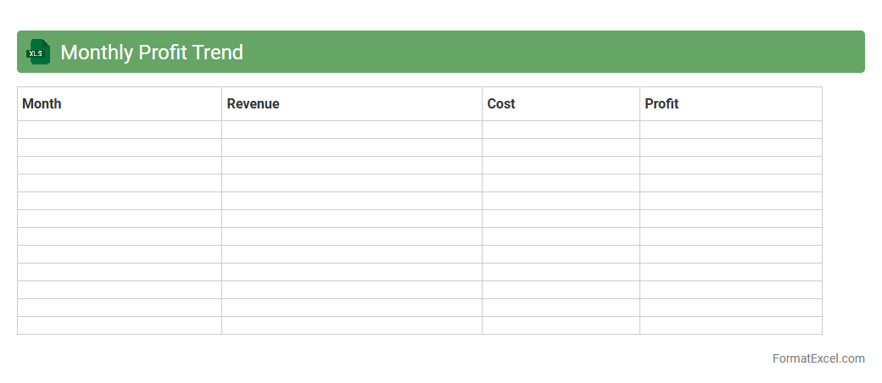Click the green XLS file icon
The width and height of the screenshot is (882, 383).
(x=38, y=52)
